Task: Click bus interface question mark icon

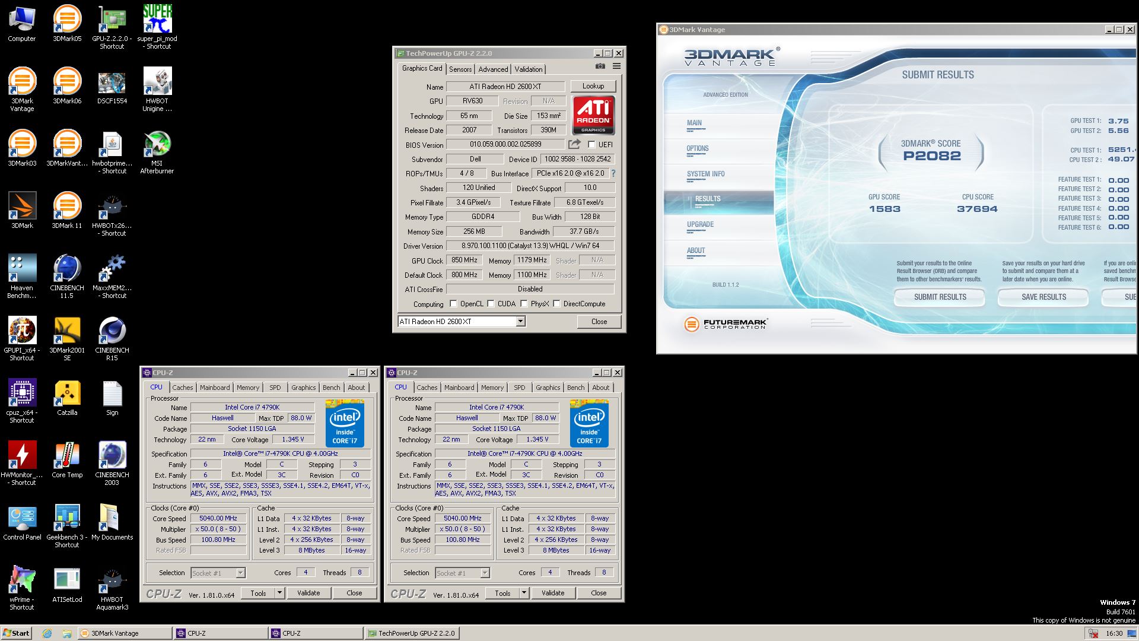Action: 613,173
